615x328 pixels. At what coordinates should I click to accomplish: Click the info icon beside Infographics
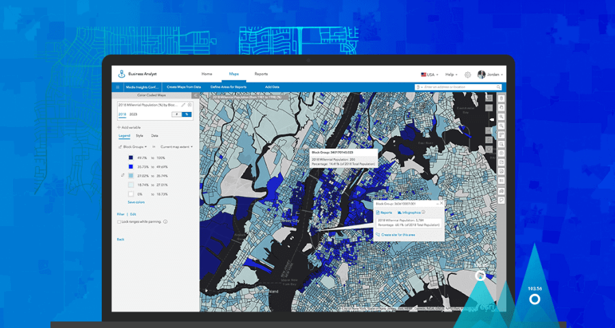[423, 212]
